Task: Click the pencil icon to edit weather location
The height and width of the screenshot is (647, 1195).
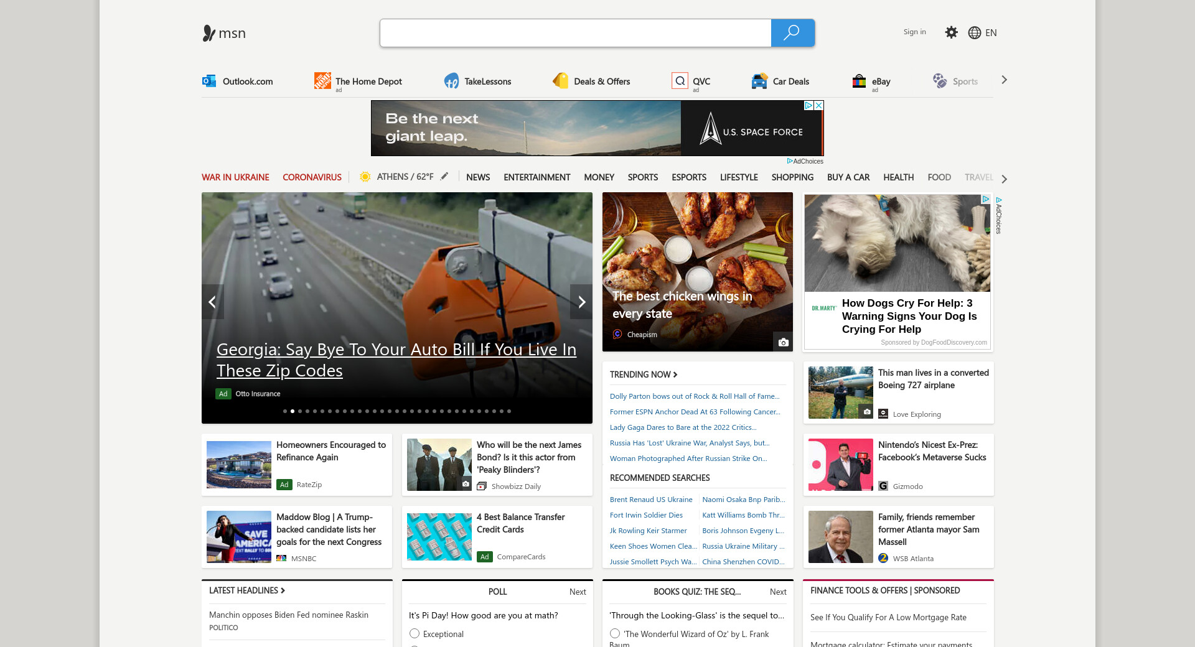Action: [x=444, y=177]
